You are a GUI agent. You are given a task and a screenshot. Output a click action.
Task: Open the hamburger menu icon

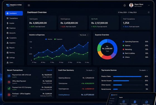(x=29, y=5)
